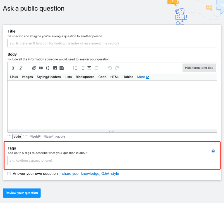Open the Images formatting tip tab
The image size is (224, 203).
(27, 77)
